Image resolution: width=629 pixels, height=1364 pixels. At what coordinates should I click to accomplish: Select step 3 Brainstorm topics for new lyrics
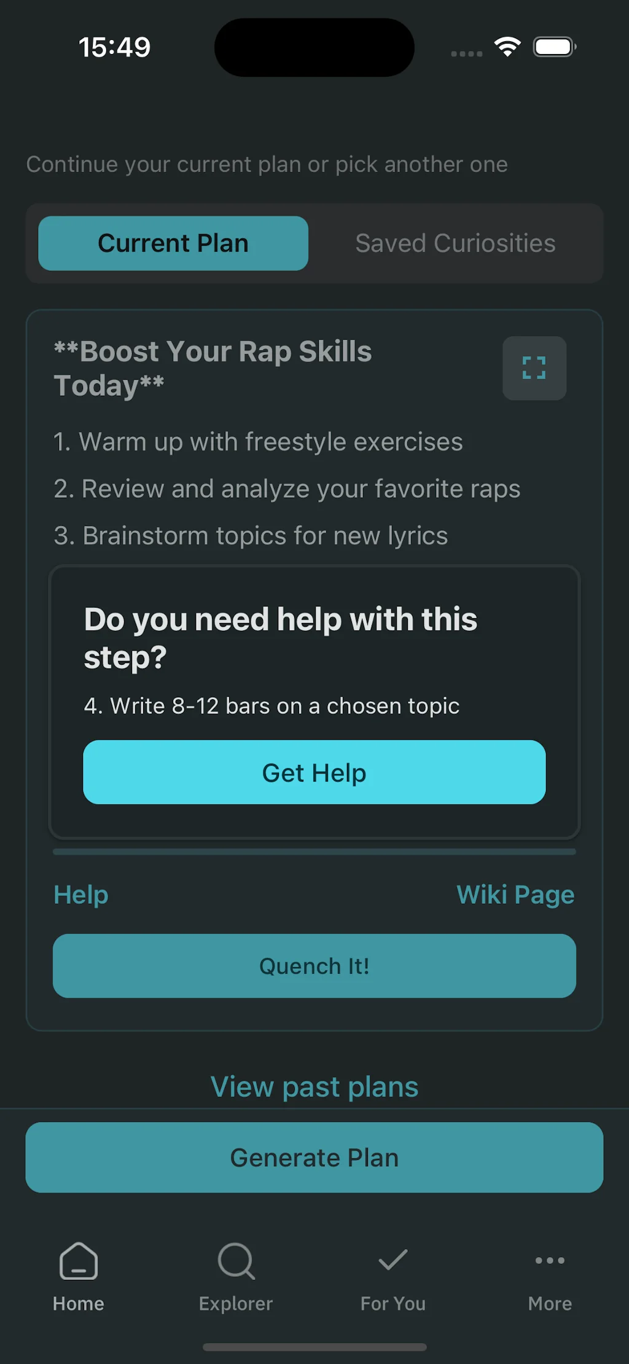pos(251,536)
